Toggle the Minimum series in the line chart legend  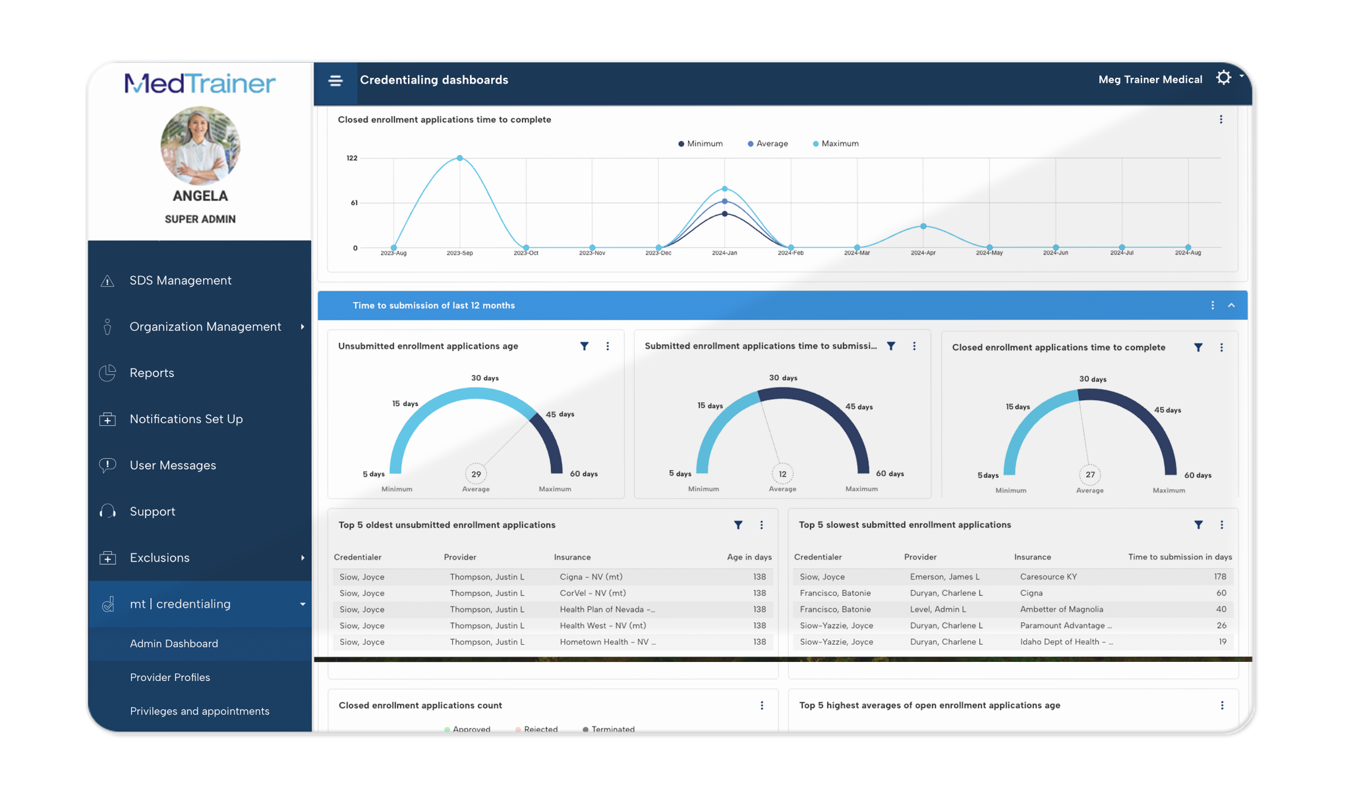701,143
